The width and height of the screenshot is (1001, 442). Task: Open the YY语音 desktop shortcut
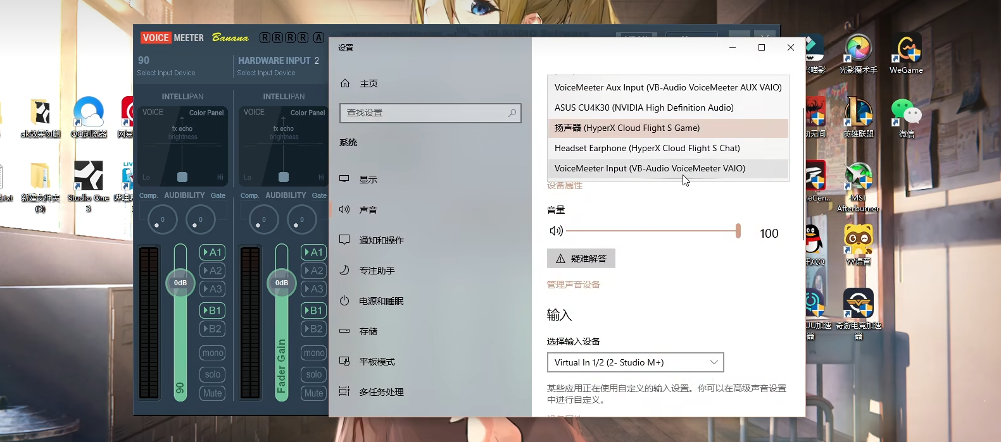(859, 245)
